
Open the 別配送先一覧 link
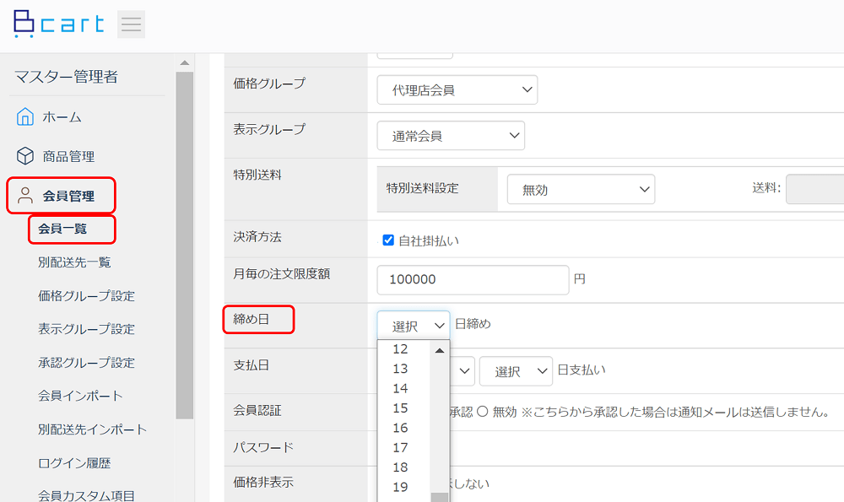74,262
